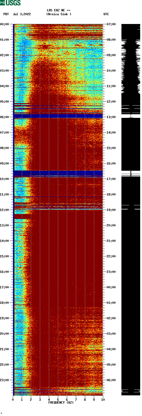142x416 pixels.
Task: Click the 13:00 UTC time label
Action: coord(111,117)
